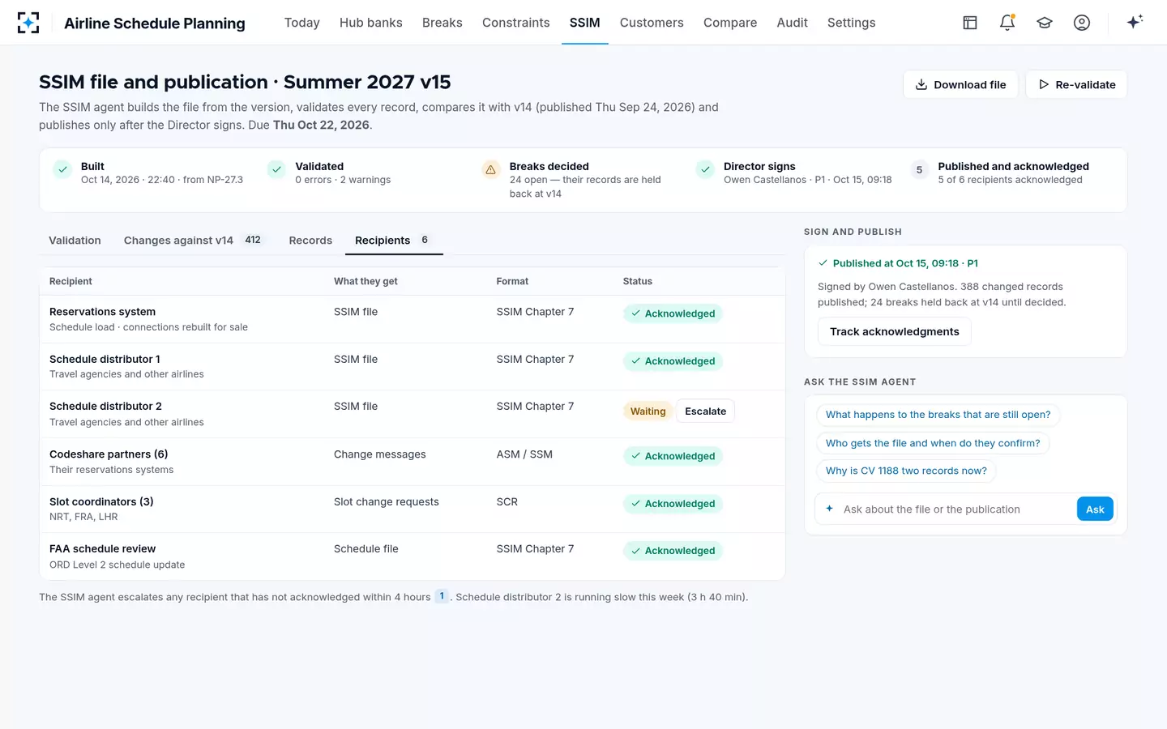Click the Director signs checkmark icon
The image size is (1167, 729).
(705, 169)
